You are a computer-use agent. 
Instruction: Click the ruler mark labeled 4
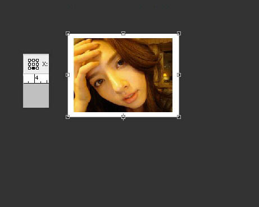37,77
